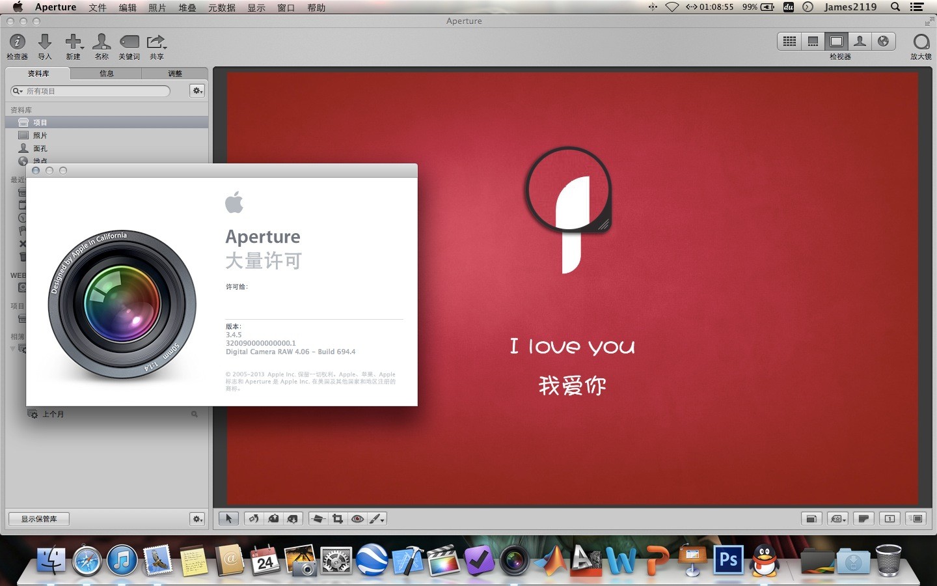Image resolution: width=937 pixels, height=586 pixels.
Task: Switch to Split View mode
Action: (x=813, y=42)
